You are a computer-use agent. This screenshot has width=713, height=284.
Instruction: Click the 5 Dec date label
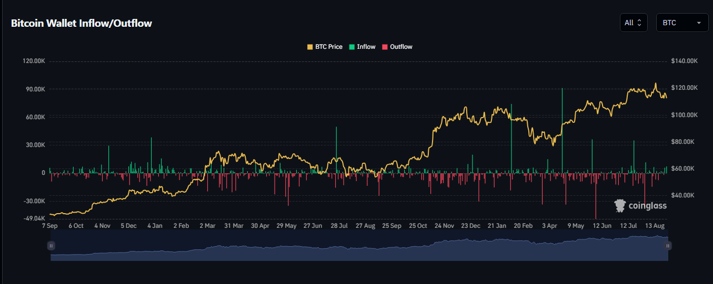coord(128,226)
